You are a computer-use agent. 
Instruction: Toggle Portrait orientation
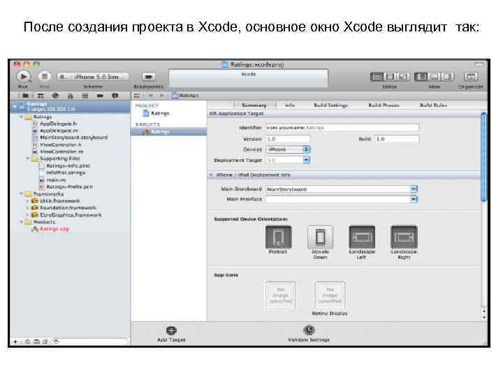click(278, 237)
